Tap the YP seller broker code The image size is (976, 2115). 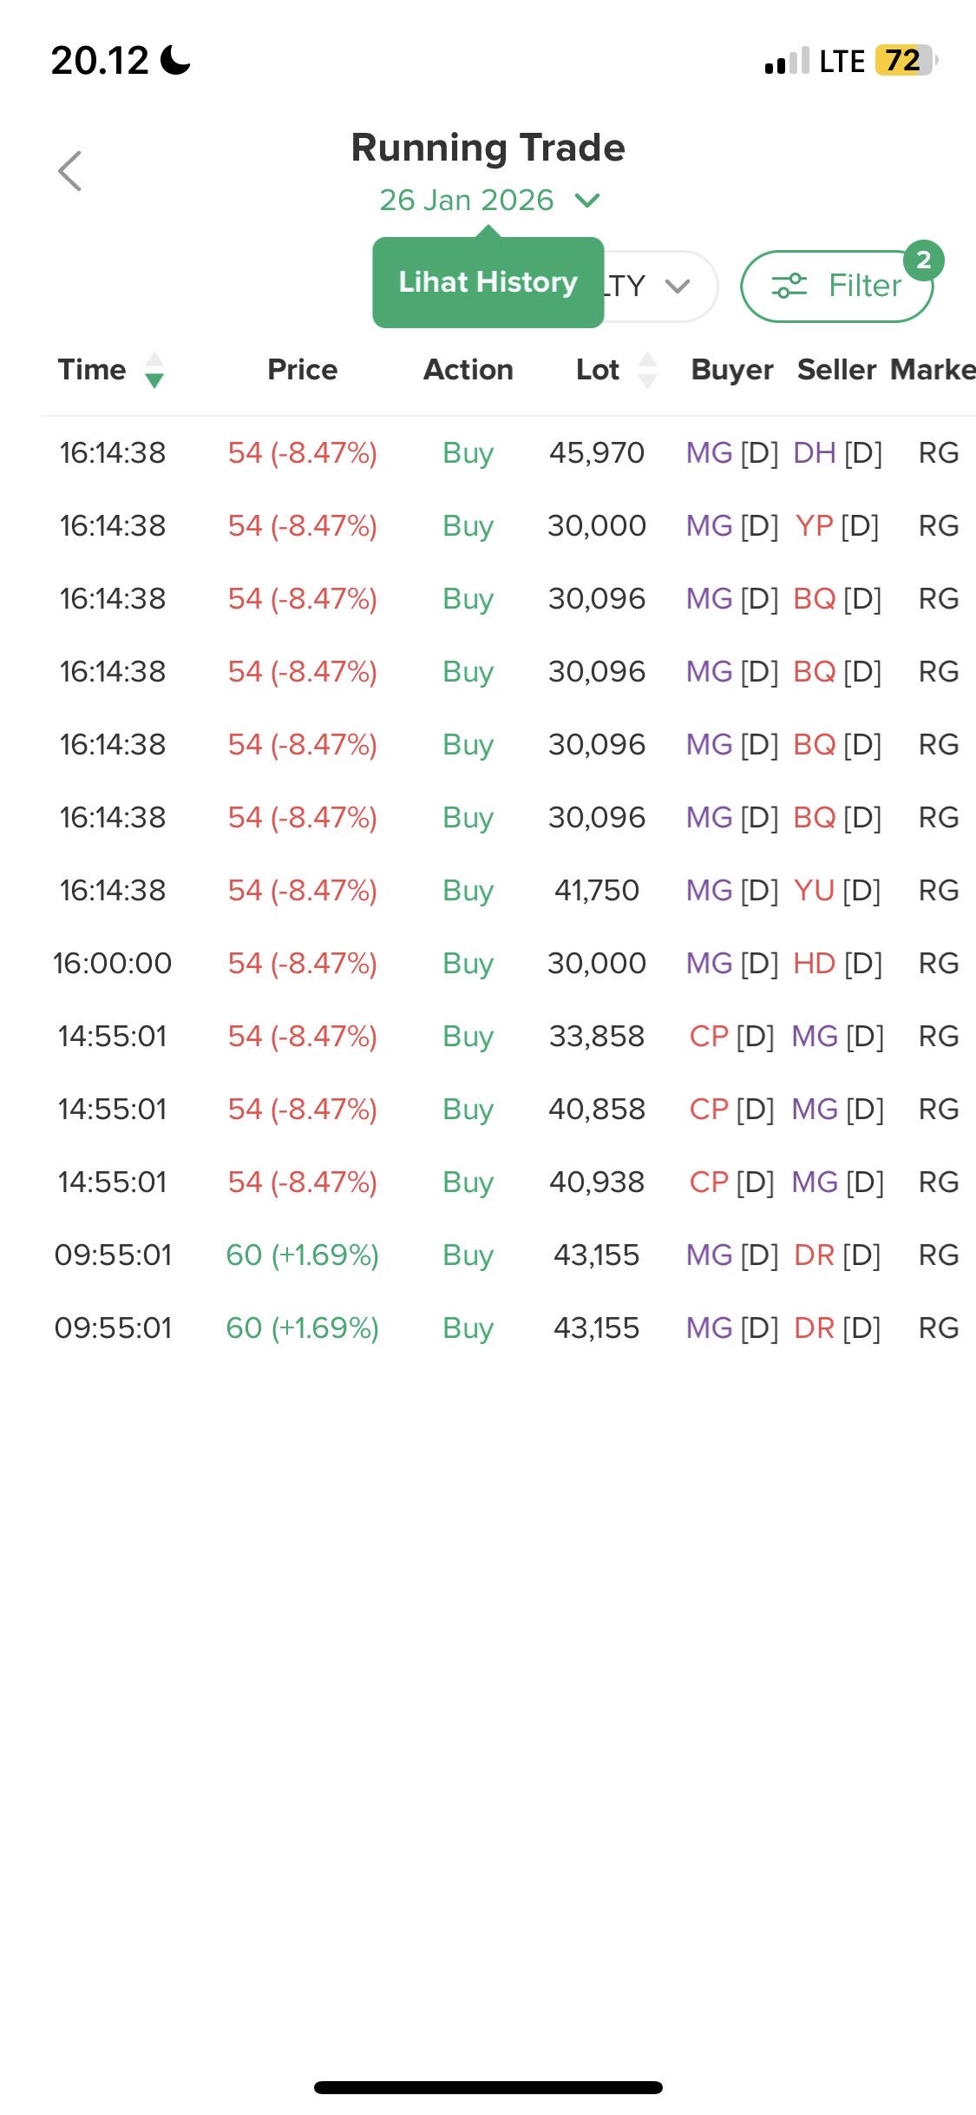814,526
